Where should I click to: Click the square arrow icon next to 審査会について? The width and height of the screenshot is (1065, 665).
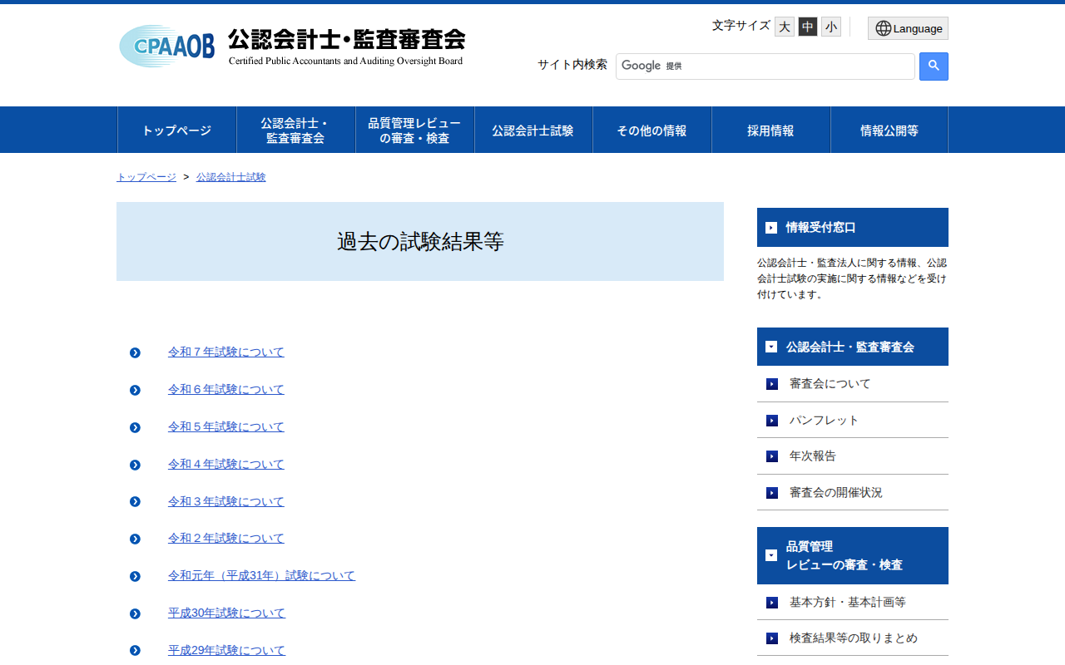pyautogui.click(x=772, y=384)
